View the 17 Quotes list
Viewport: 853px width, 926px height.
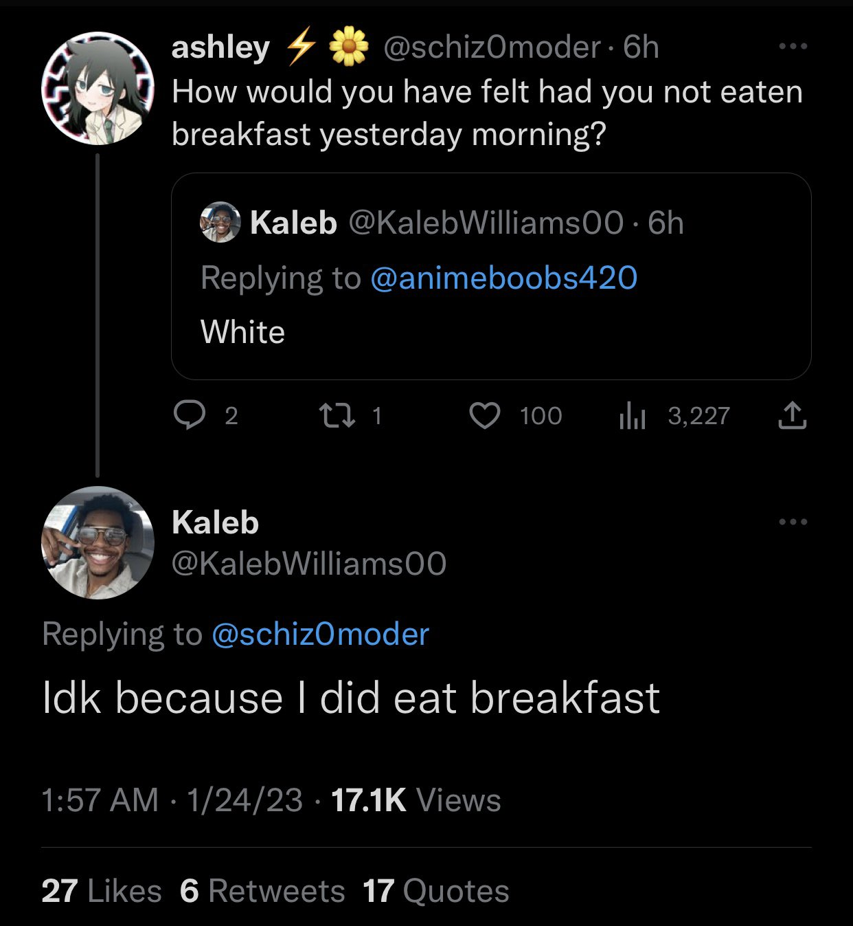pyautogui.click(x=436, y=891)
